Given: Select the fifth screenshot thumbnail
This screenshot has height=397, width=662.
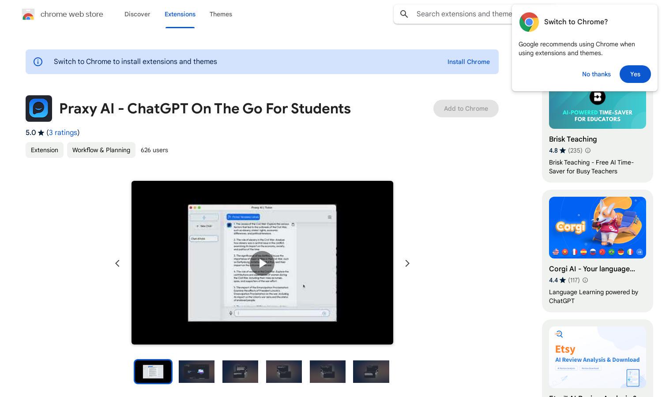Looking at the screenshot, I should tap(327, 371).
